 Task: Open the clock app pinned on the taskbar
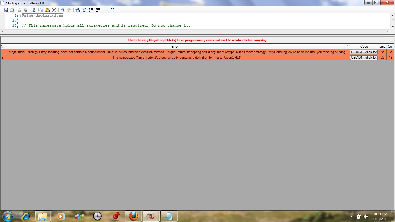point(97,216)
